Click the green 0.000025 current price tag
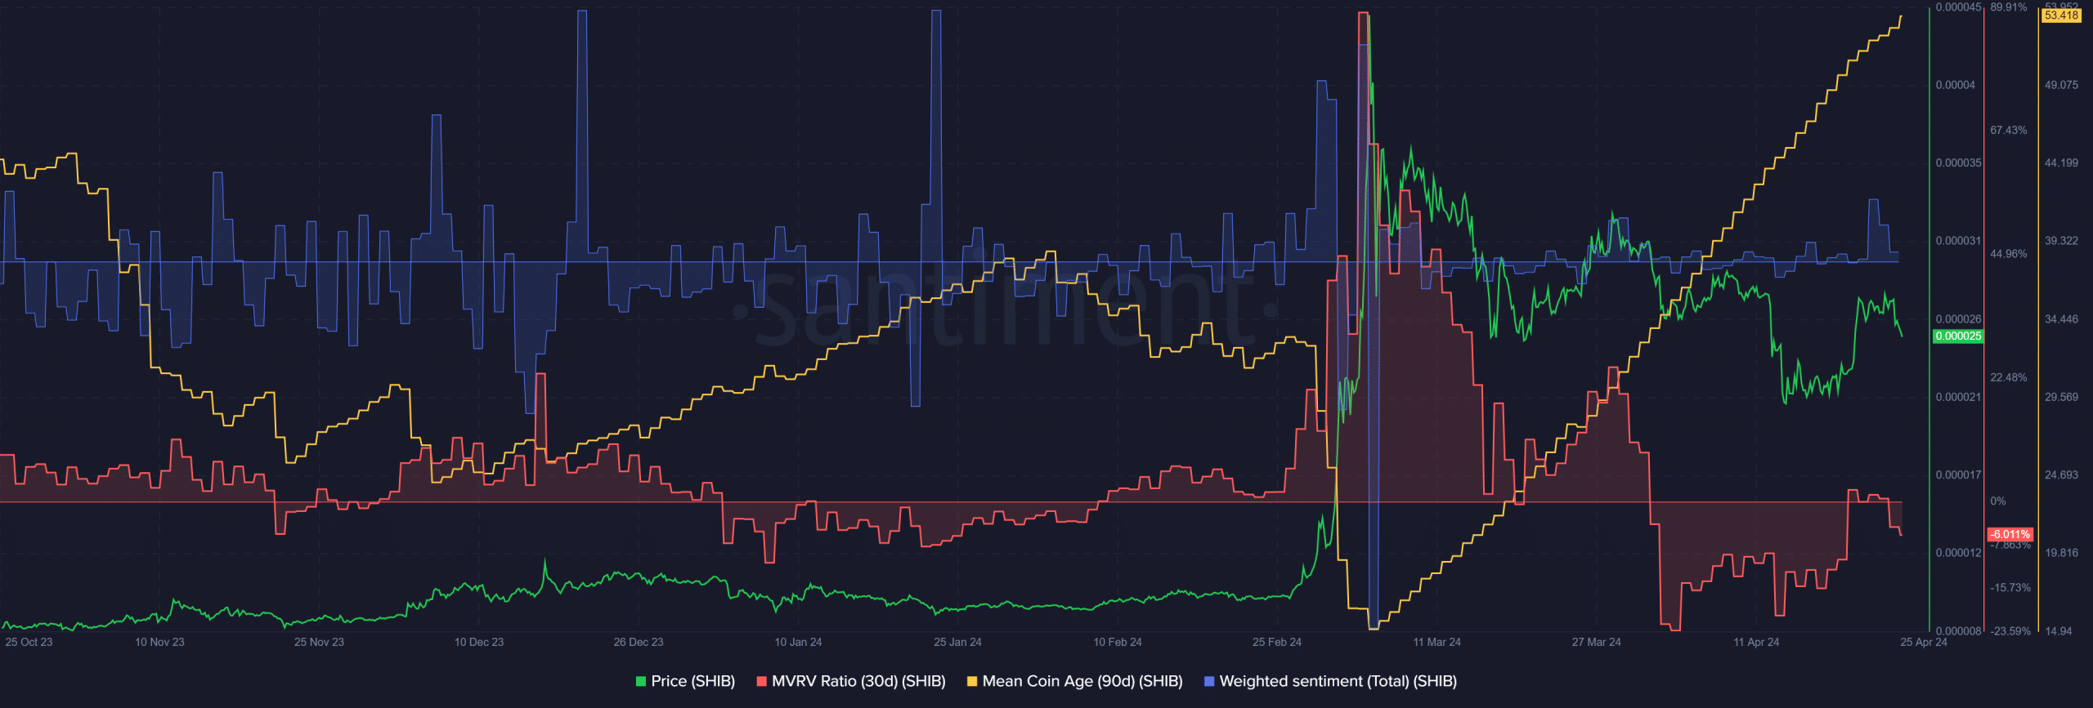Viewport: 2093px width, 708px height. 1958,336
